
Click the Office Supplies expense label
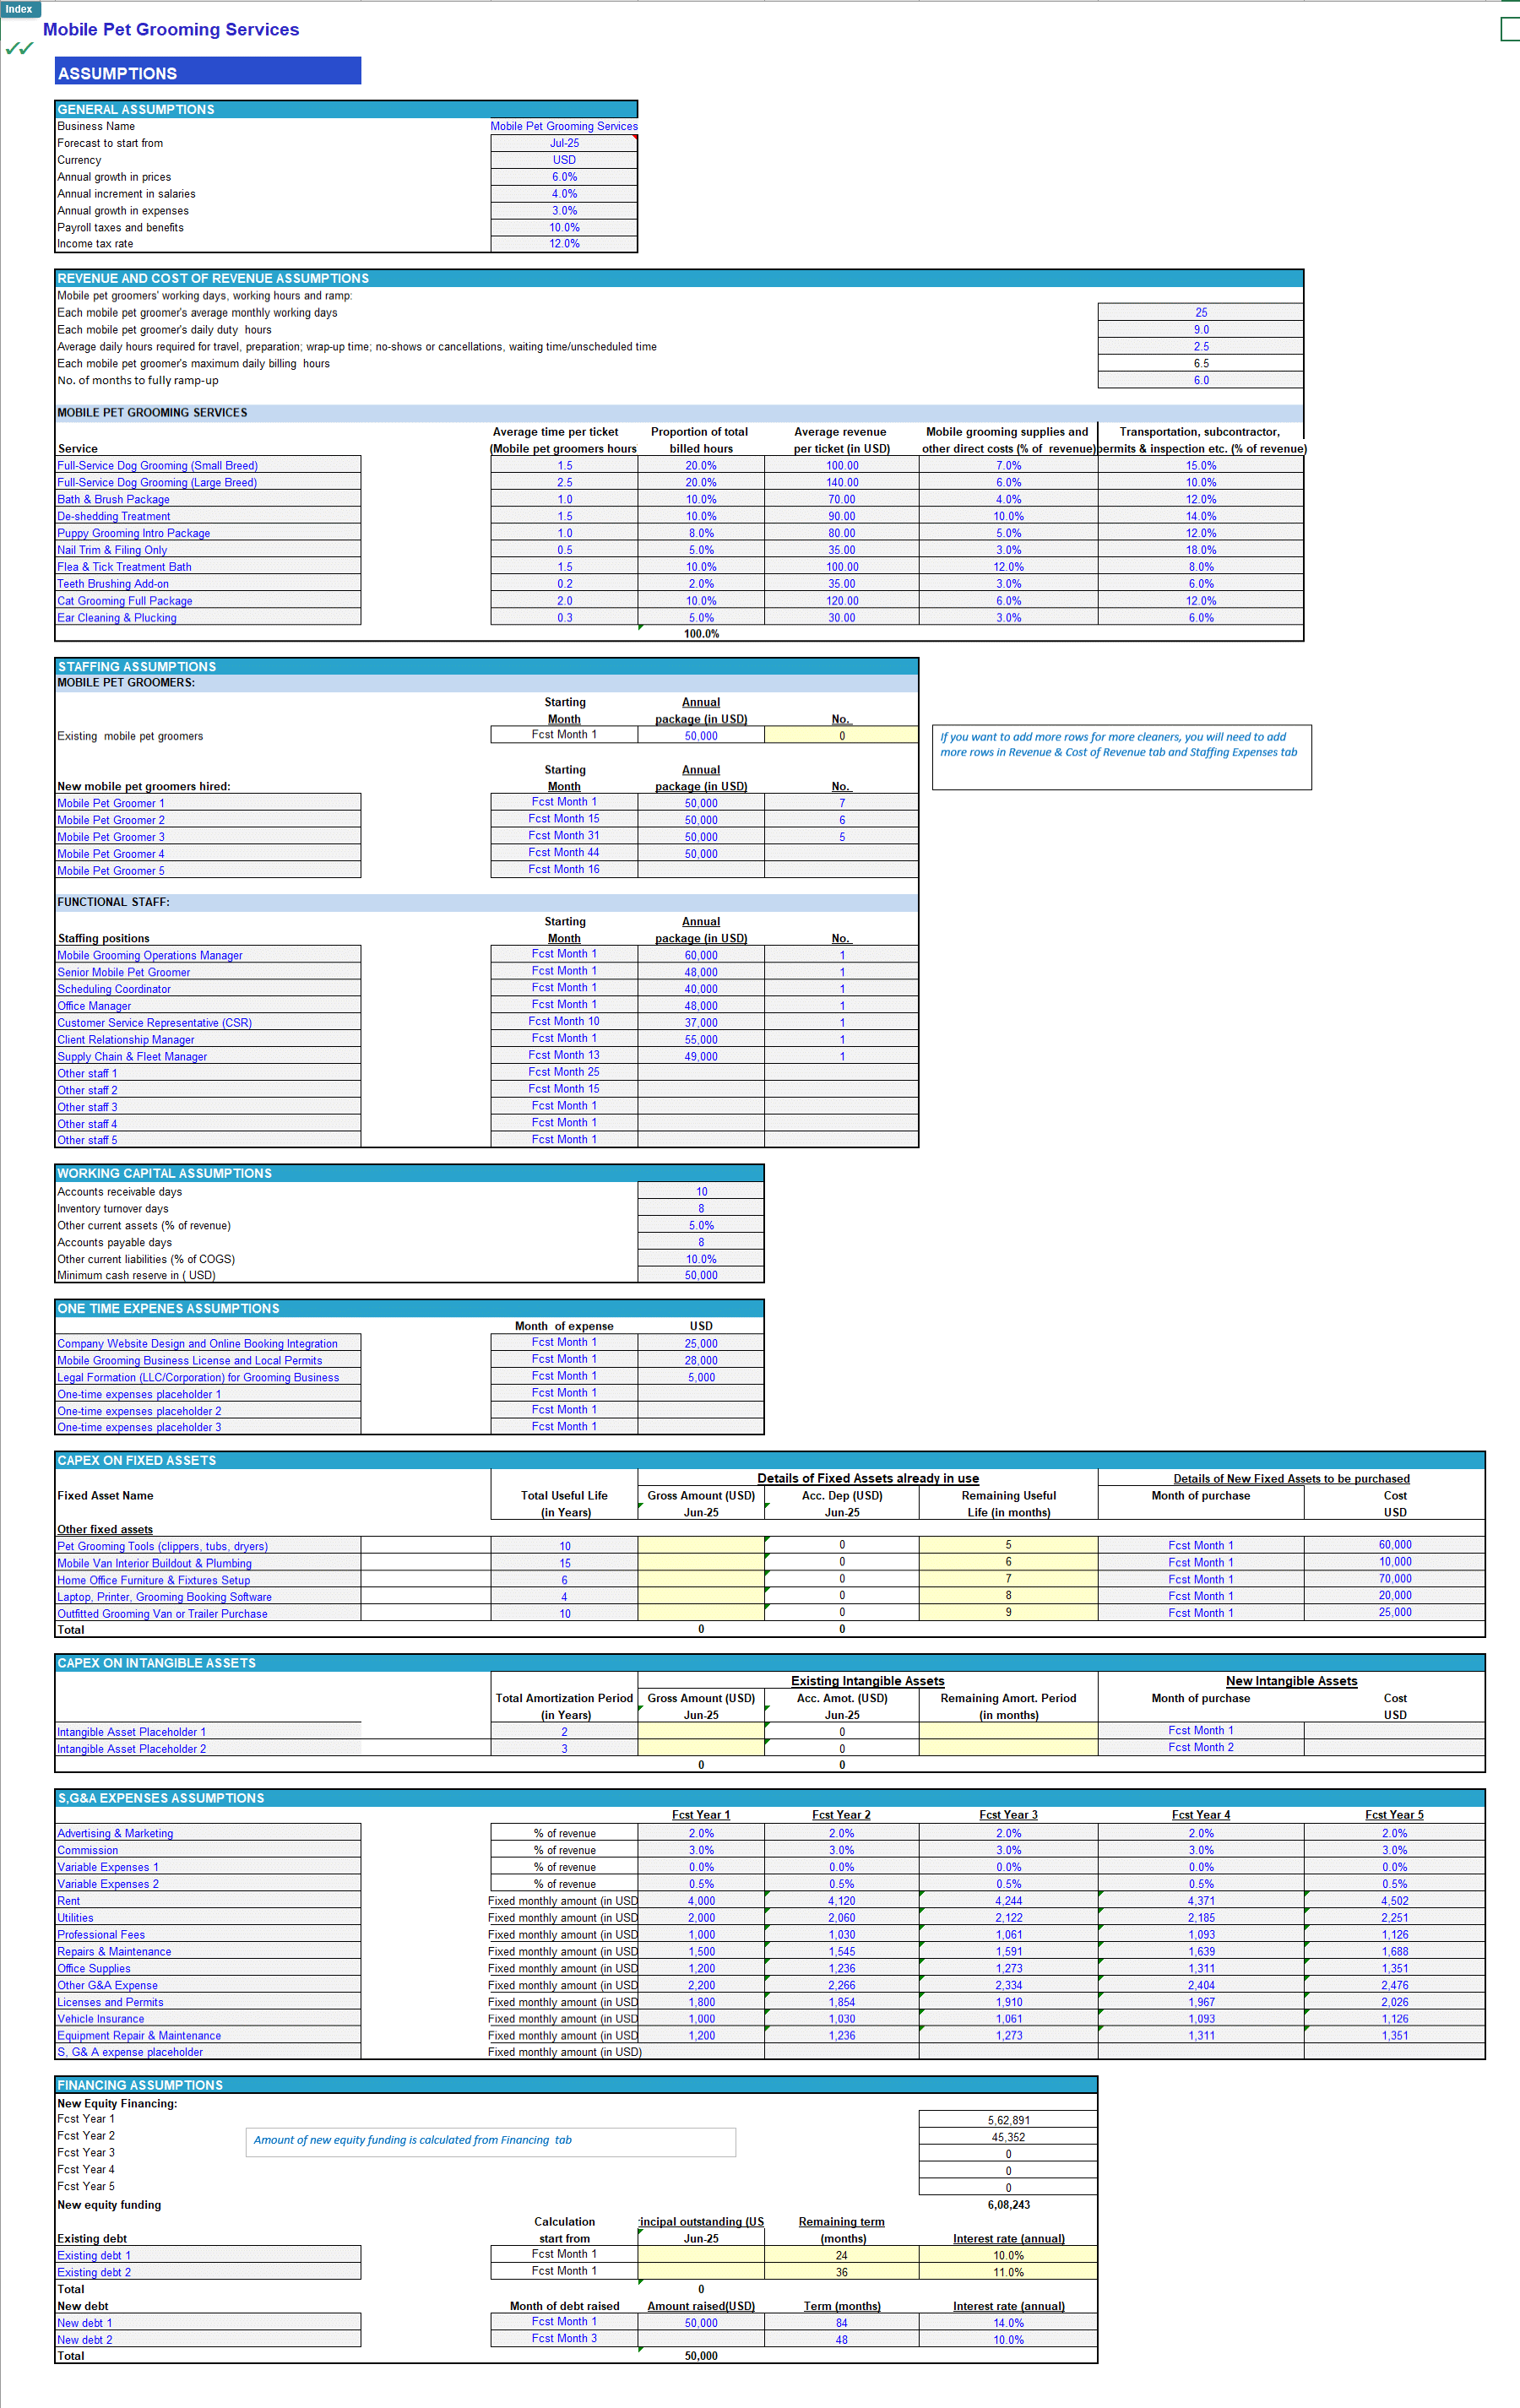click(x=207, y=1968)
